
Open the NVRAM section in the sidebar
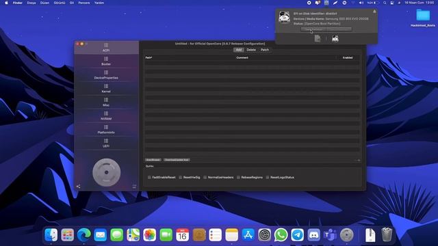click(x=106, y=115)
